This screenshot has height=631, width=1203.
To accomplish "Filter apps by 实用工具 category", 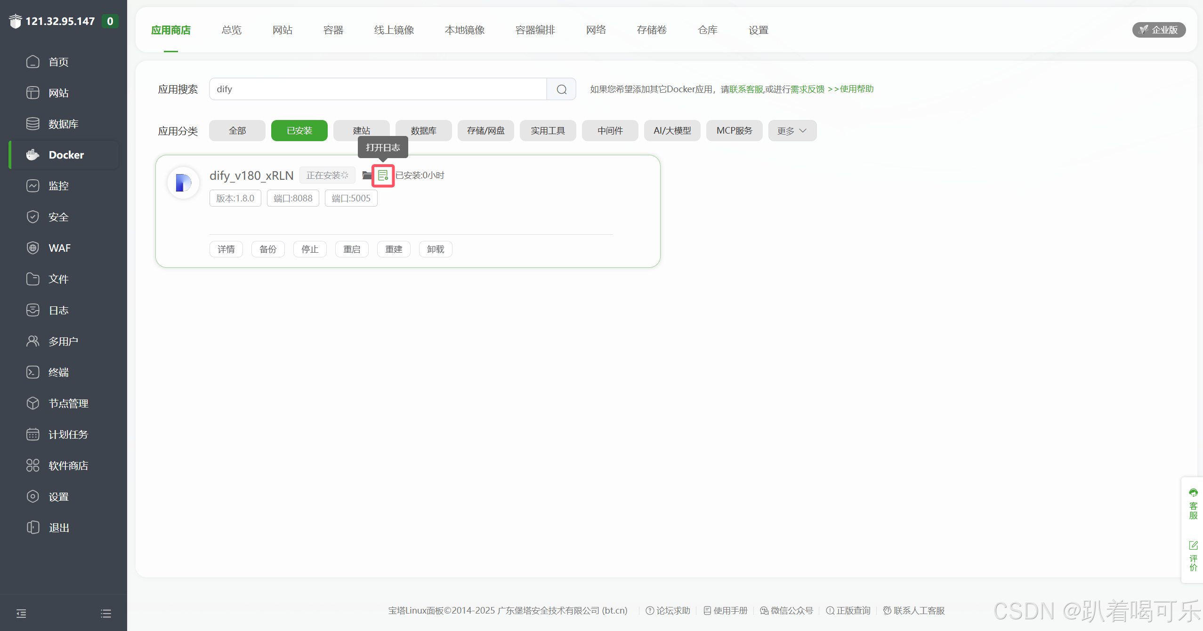I will 548,130.
